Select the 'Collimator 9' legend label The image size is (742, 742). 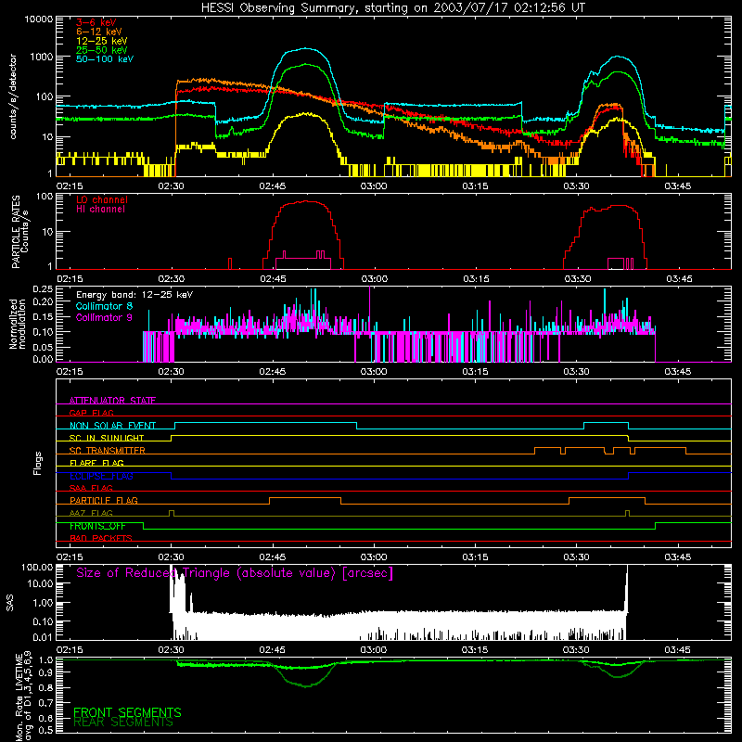(104, 317)
